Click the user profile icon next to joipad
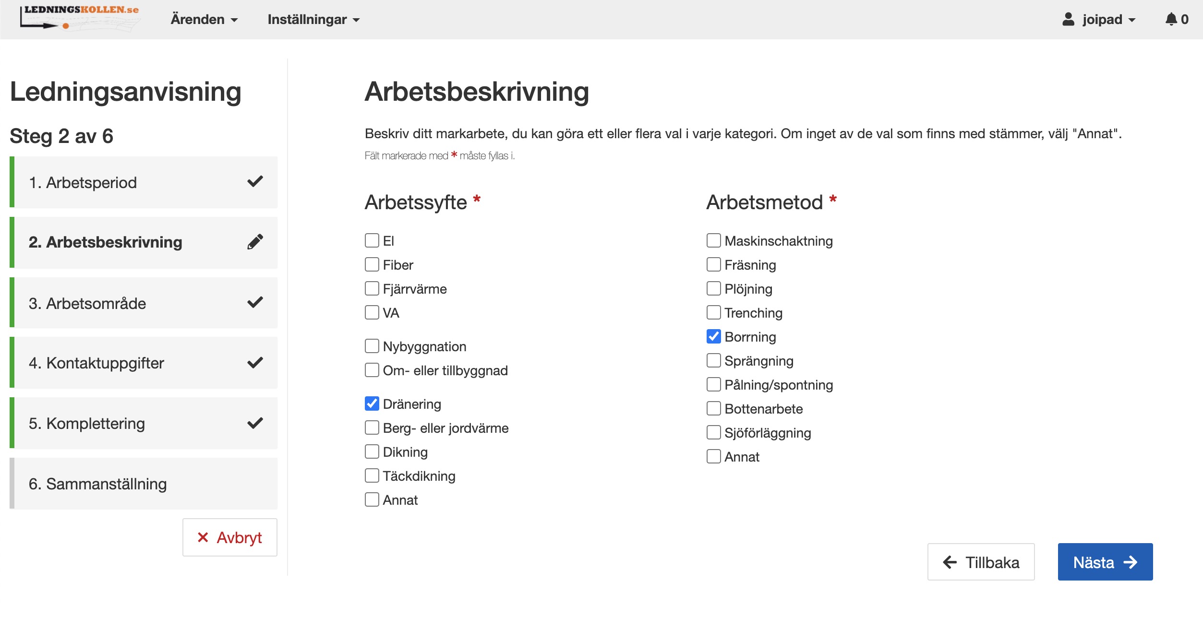 pos(1070,18)
